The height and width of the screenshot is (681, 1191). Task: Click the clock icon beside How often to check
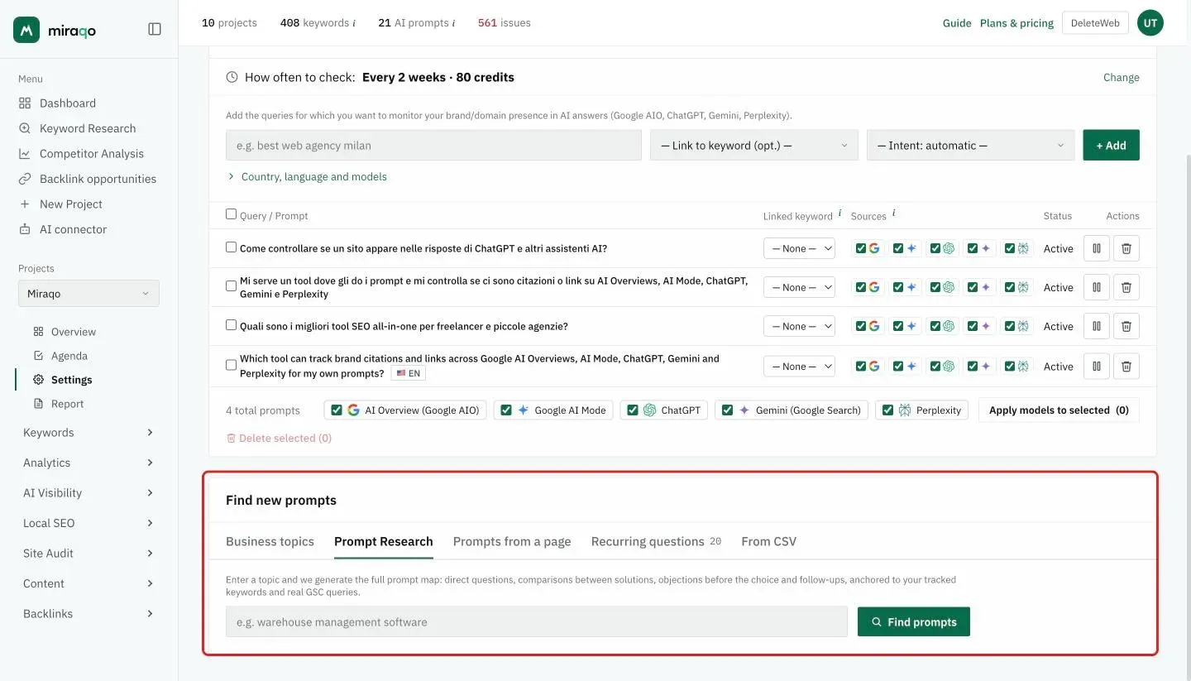click(x=232, y=77)
